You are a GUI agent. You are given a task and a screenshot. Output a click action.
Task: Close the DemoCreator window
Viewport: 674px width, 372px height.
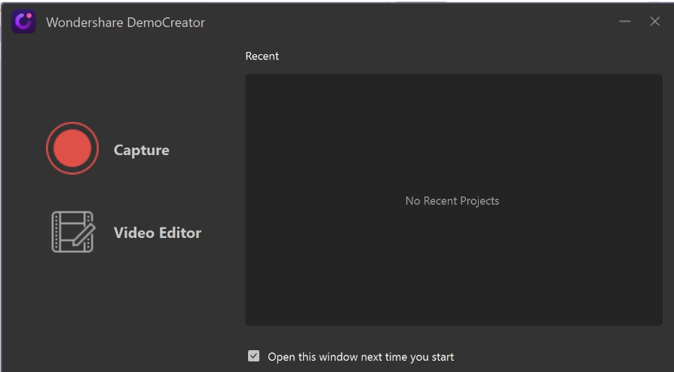[x=654, y=21]
